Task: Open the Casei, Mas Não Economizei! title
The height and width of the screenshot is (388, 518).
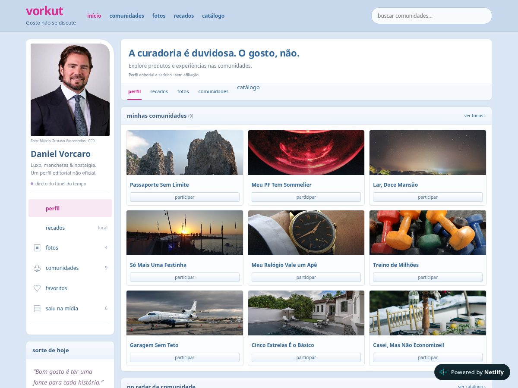Action: click(x=408, y=345)
